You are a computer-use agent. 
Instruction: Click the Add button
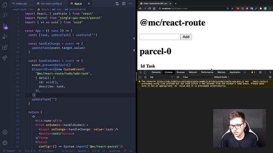point(186,37)
